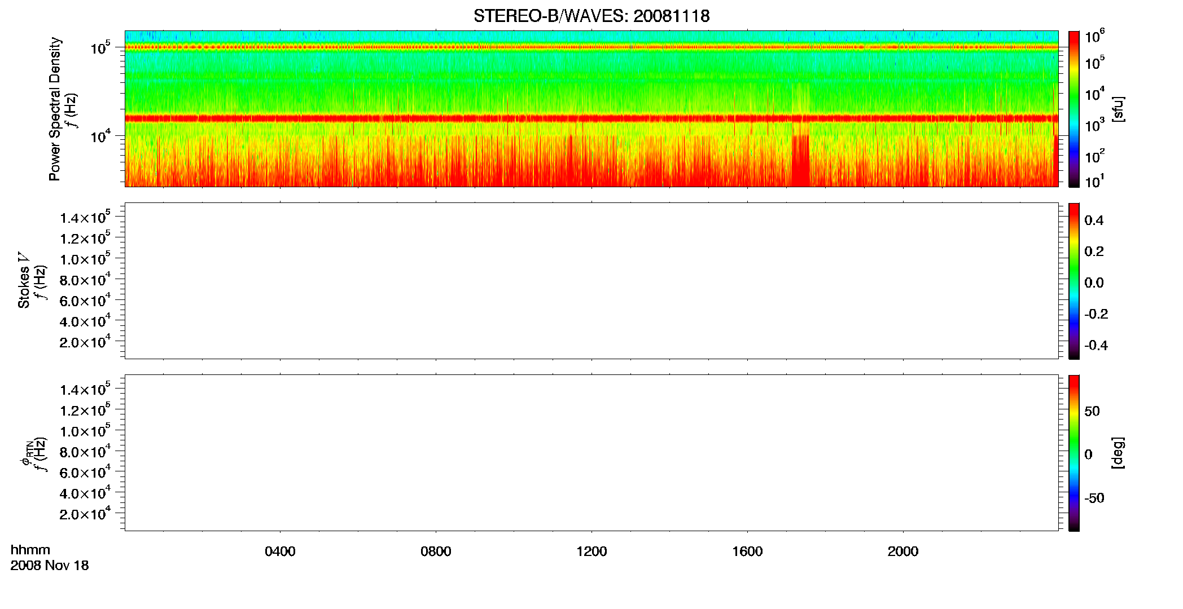Click the Stokes V axis label
The image size is (1183, 609).
pyautogui.click(x=24, y=281)
